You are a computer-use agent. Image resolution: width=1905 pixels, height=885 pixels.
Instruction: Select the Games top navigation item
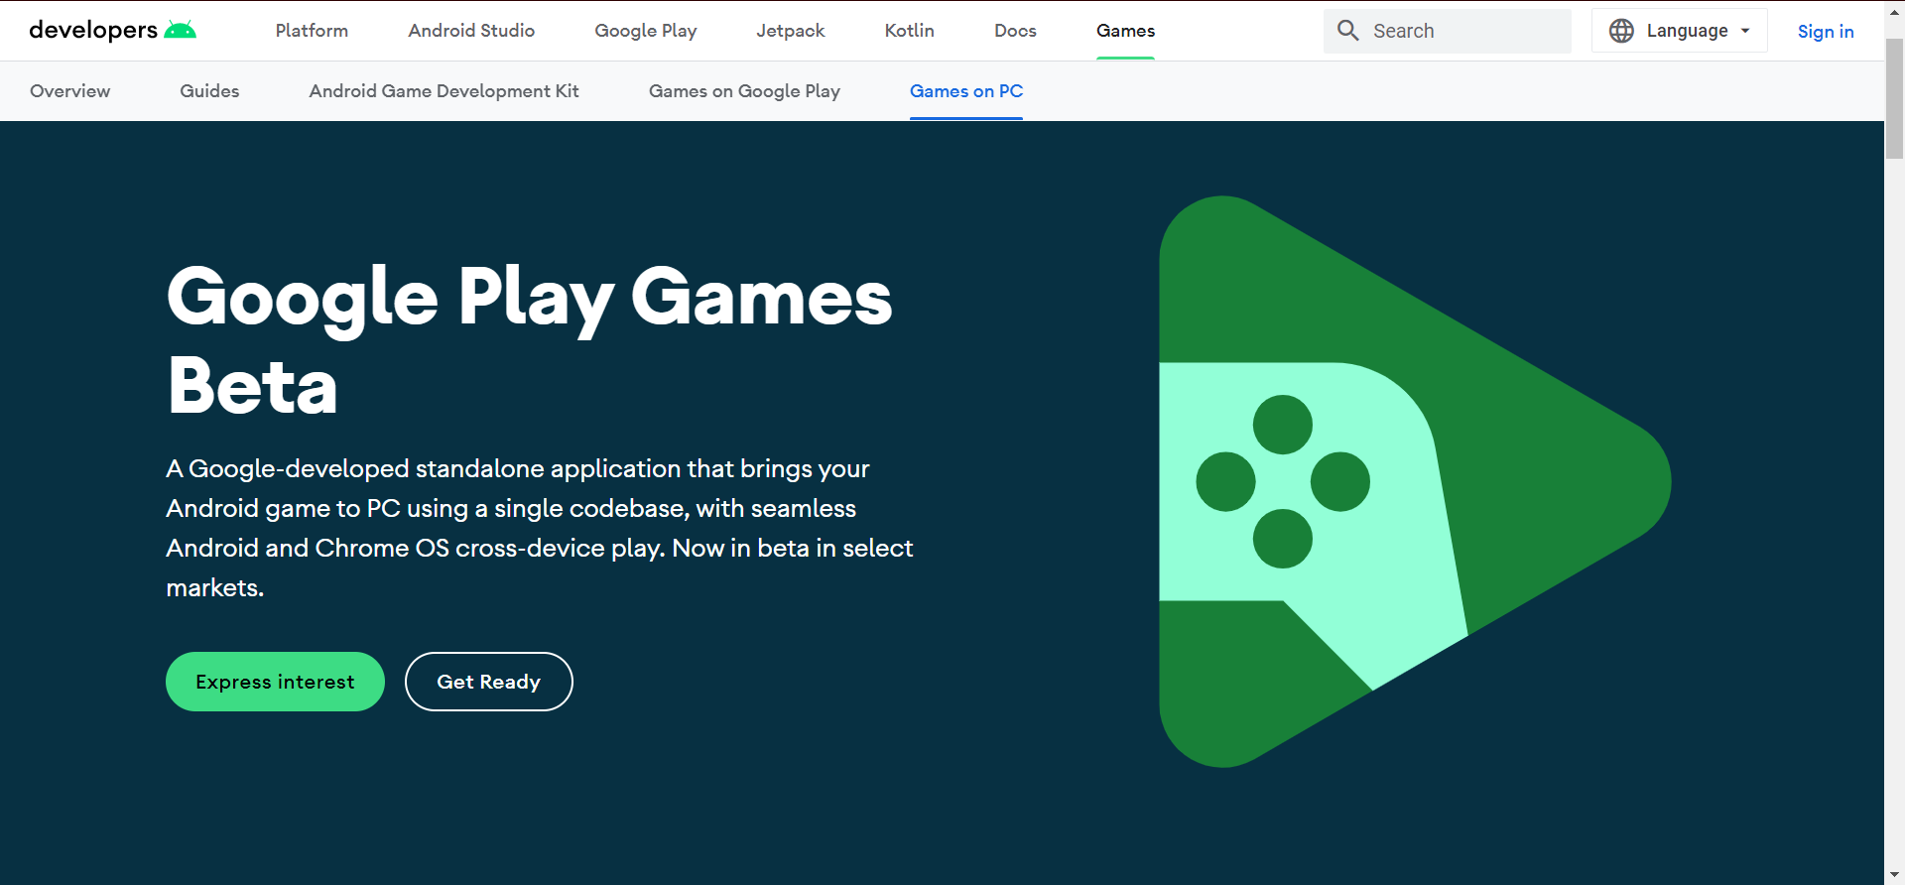point(1125,31)
